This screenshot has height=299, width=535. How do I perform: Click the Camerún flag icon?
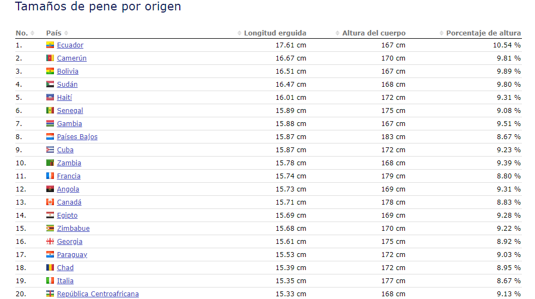tap(50, 58)
